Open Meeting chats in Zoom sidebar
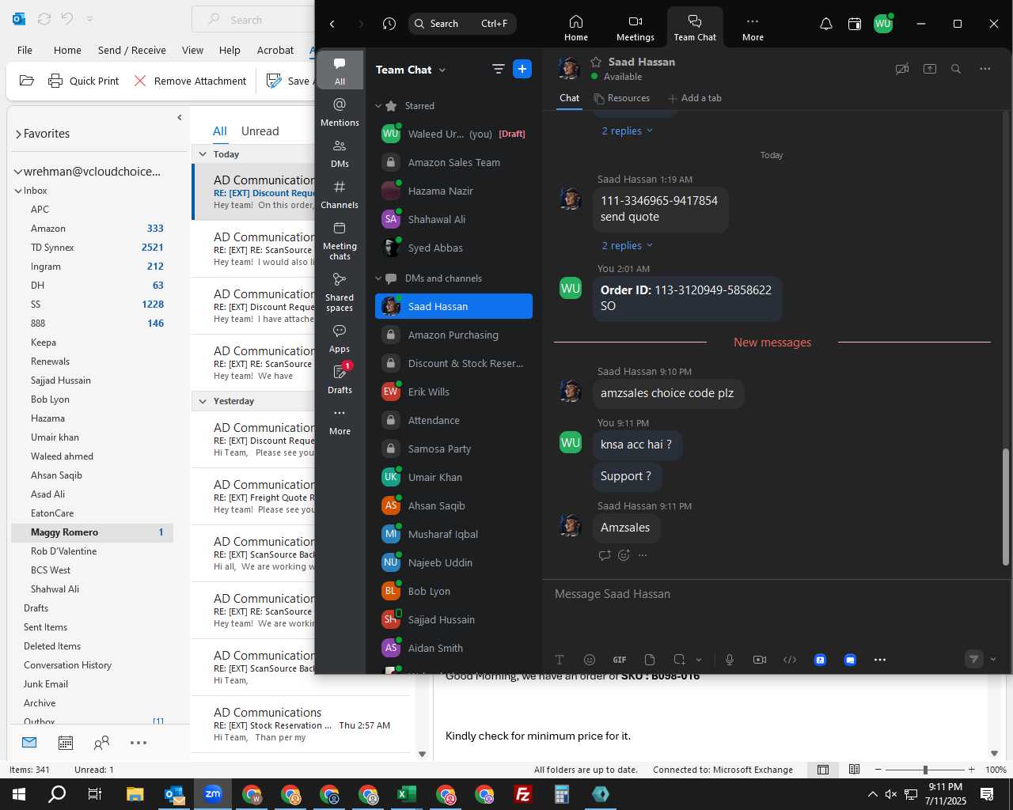This screenshot has height=810, width=1013. click(340, 240)
